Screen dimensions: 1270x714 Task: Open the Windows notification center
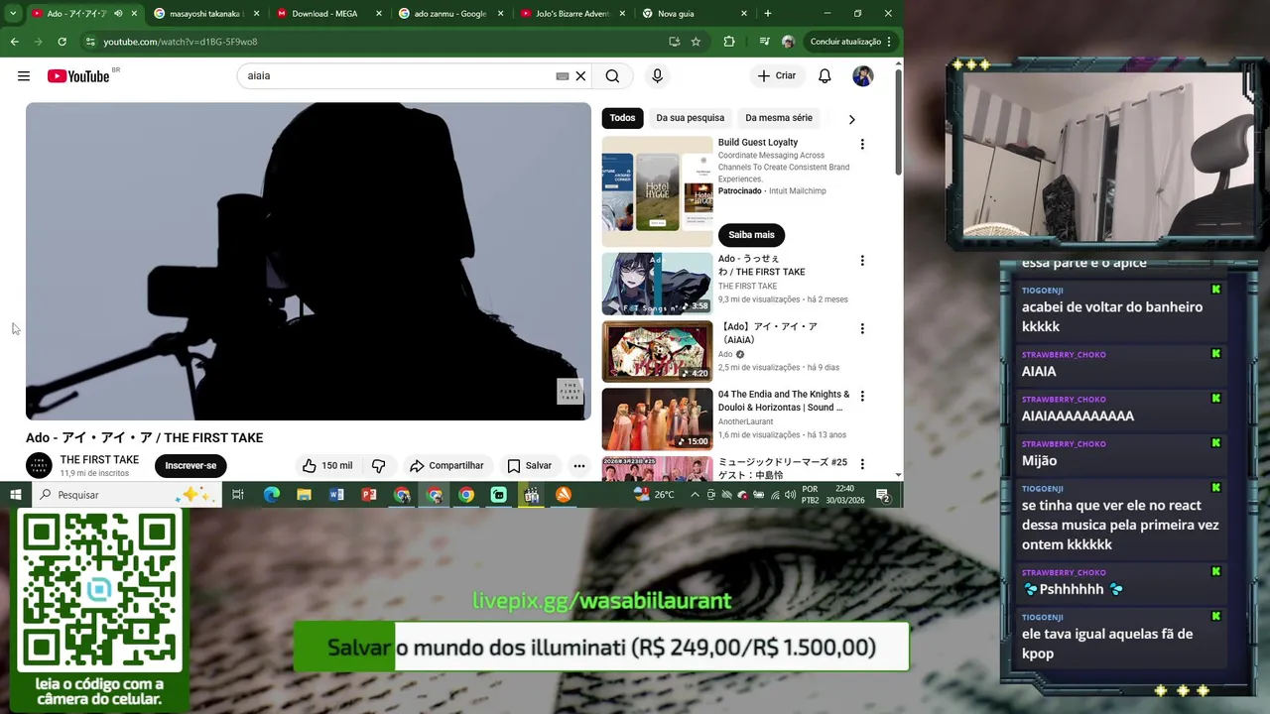pos(882,495)
